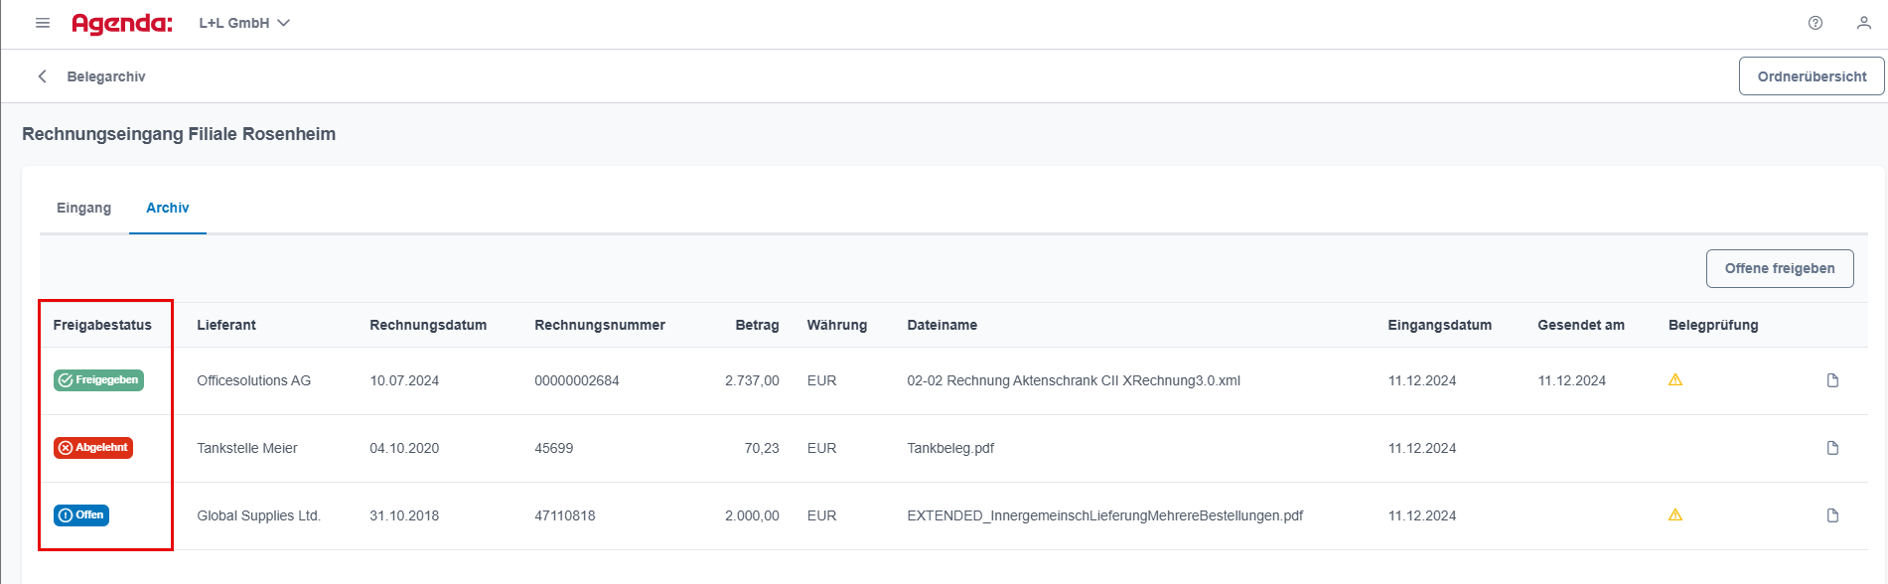Click the Freigegeben status badge
This screenshot has height=584, width=1888.
pyautogui.click(x=98, y=380)
